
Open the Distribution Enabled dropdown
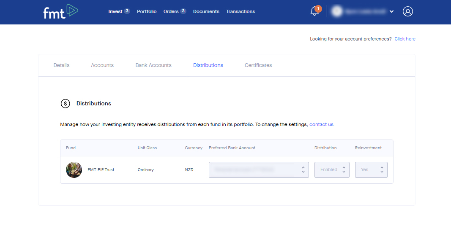pos(332,170)
